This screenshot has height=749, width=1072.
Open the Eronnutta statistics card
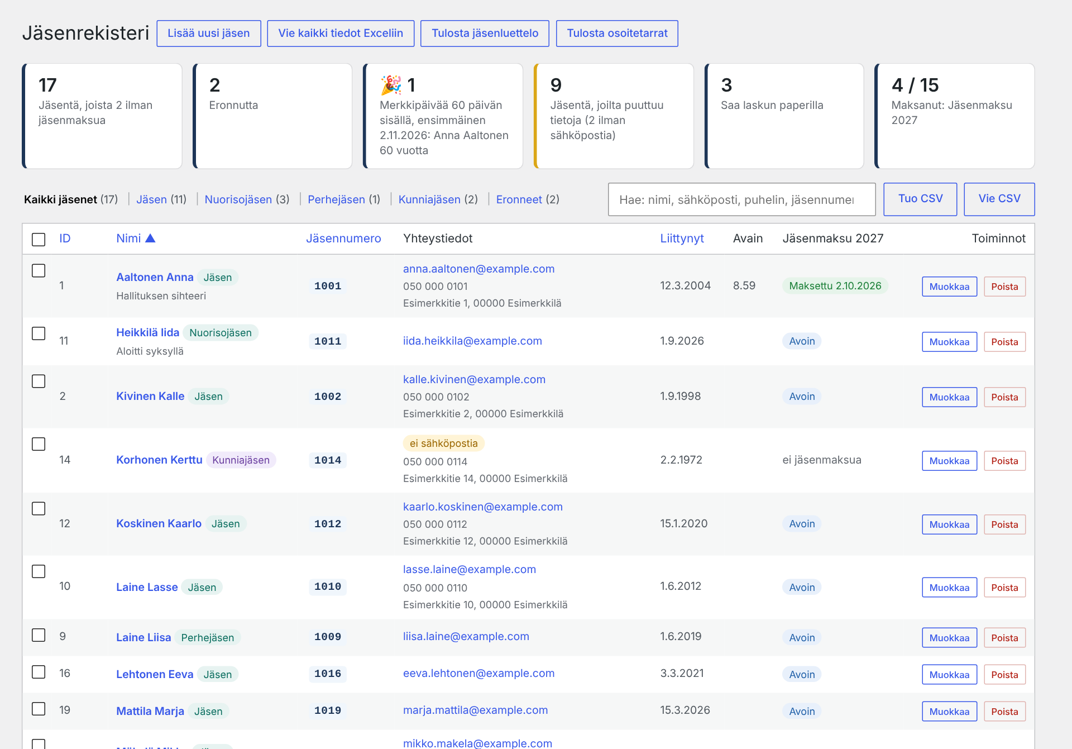click(272, 116)
